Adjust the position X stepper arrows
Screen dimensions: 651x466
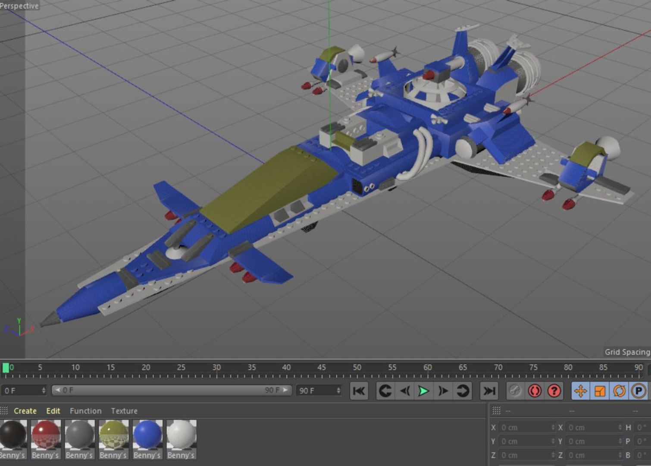553,428
